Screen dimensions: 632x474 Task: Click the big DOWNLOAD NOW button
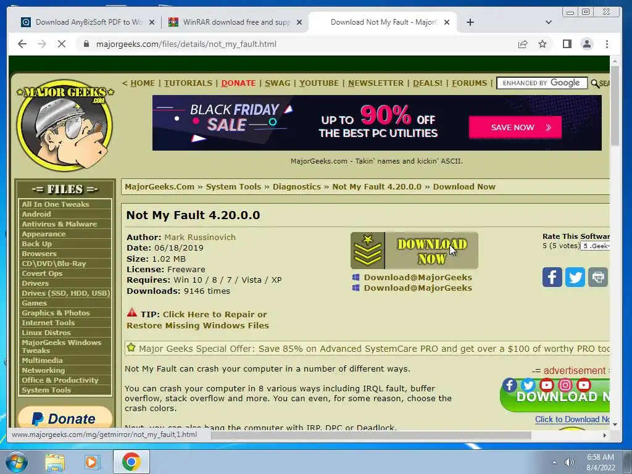tap(414, 251)
